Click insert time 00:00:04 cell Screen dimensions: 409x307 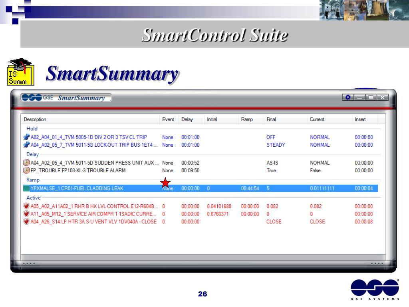coord(363,188)
